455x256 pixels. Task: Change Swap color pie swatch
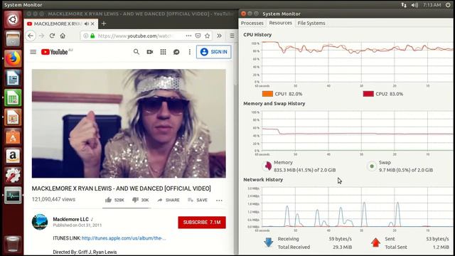coord(372,166)
